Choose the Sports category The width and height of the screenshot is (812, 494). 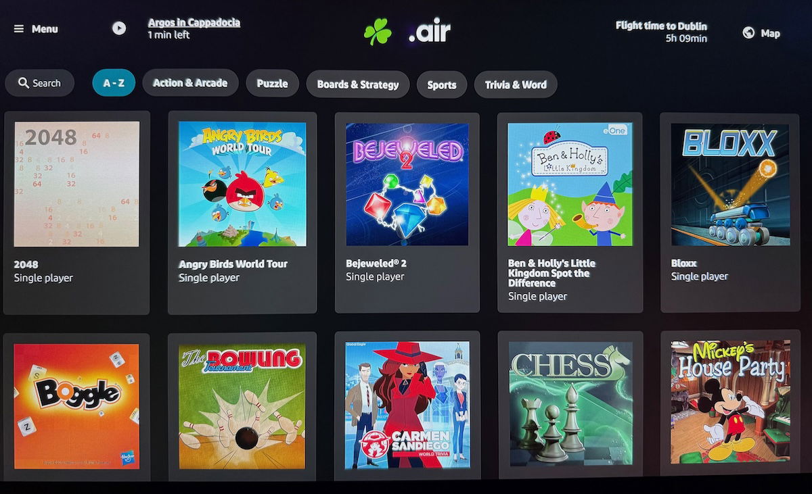pyautogui.click(x=442, y=84)
